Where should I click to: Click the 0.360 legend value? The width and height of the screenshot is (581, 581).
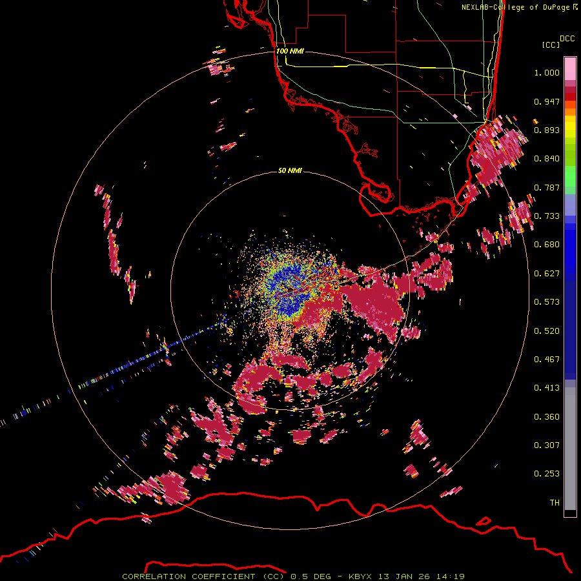tap(547, 417)
